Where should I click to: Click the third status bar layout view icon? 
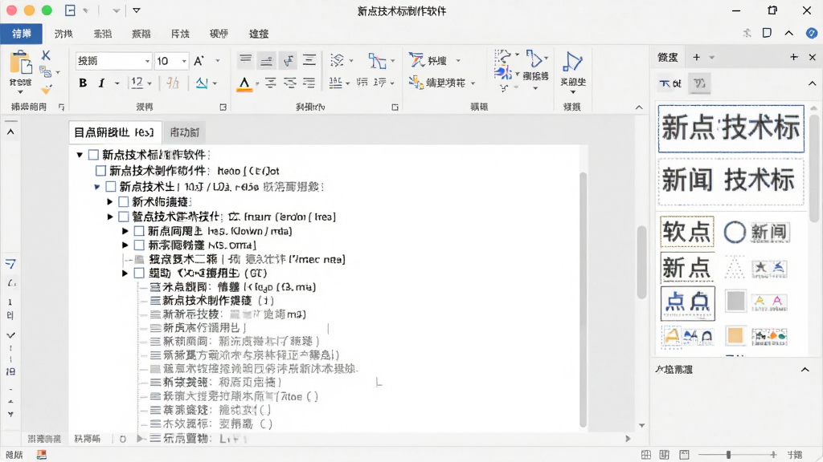coord(684,455)
